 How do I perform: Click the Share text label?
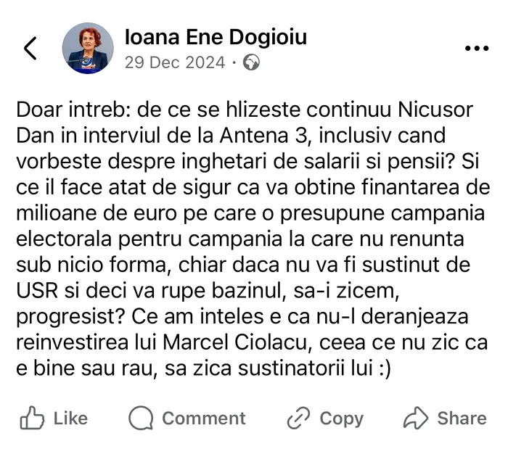click(462, 419)
